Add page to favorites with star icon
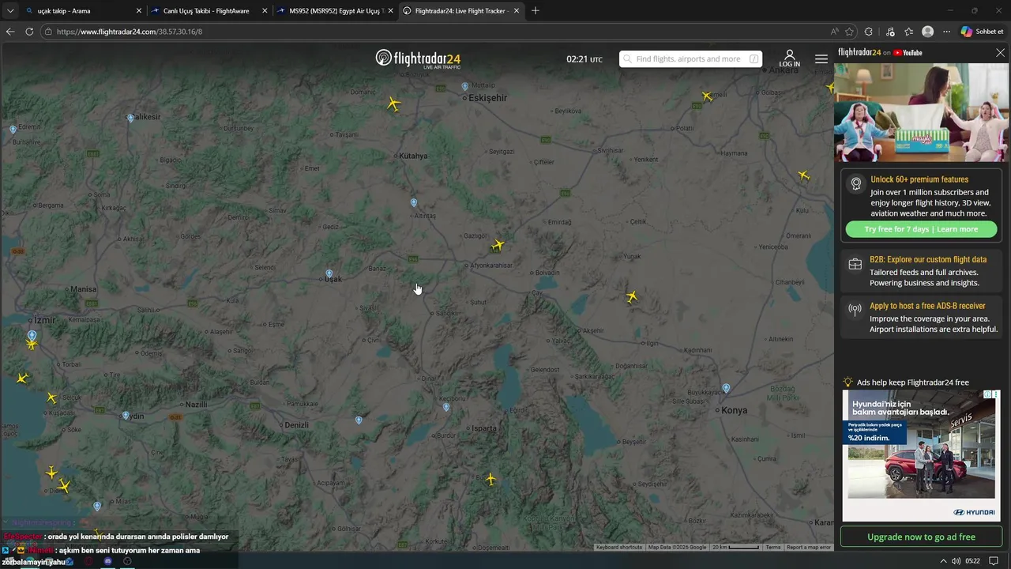1011x569 pixels. tap(850, 32)
